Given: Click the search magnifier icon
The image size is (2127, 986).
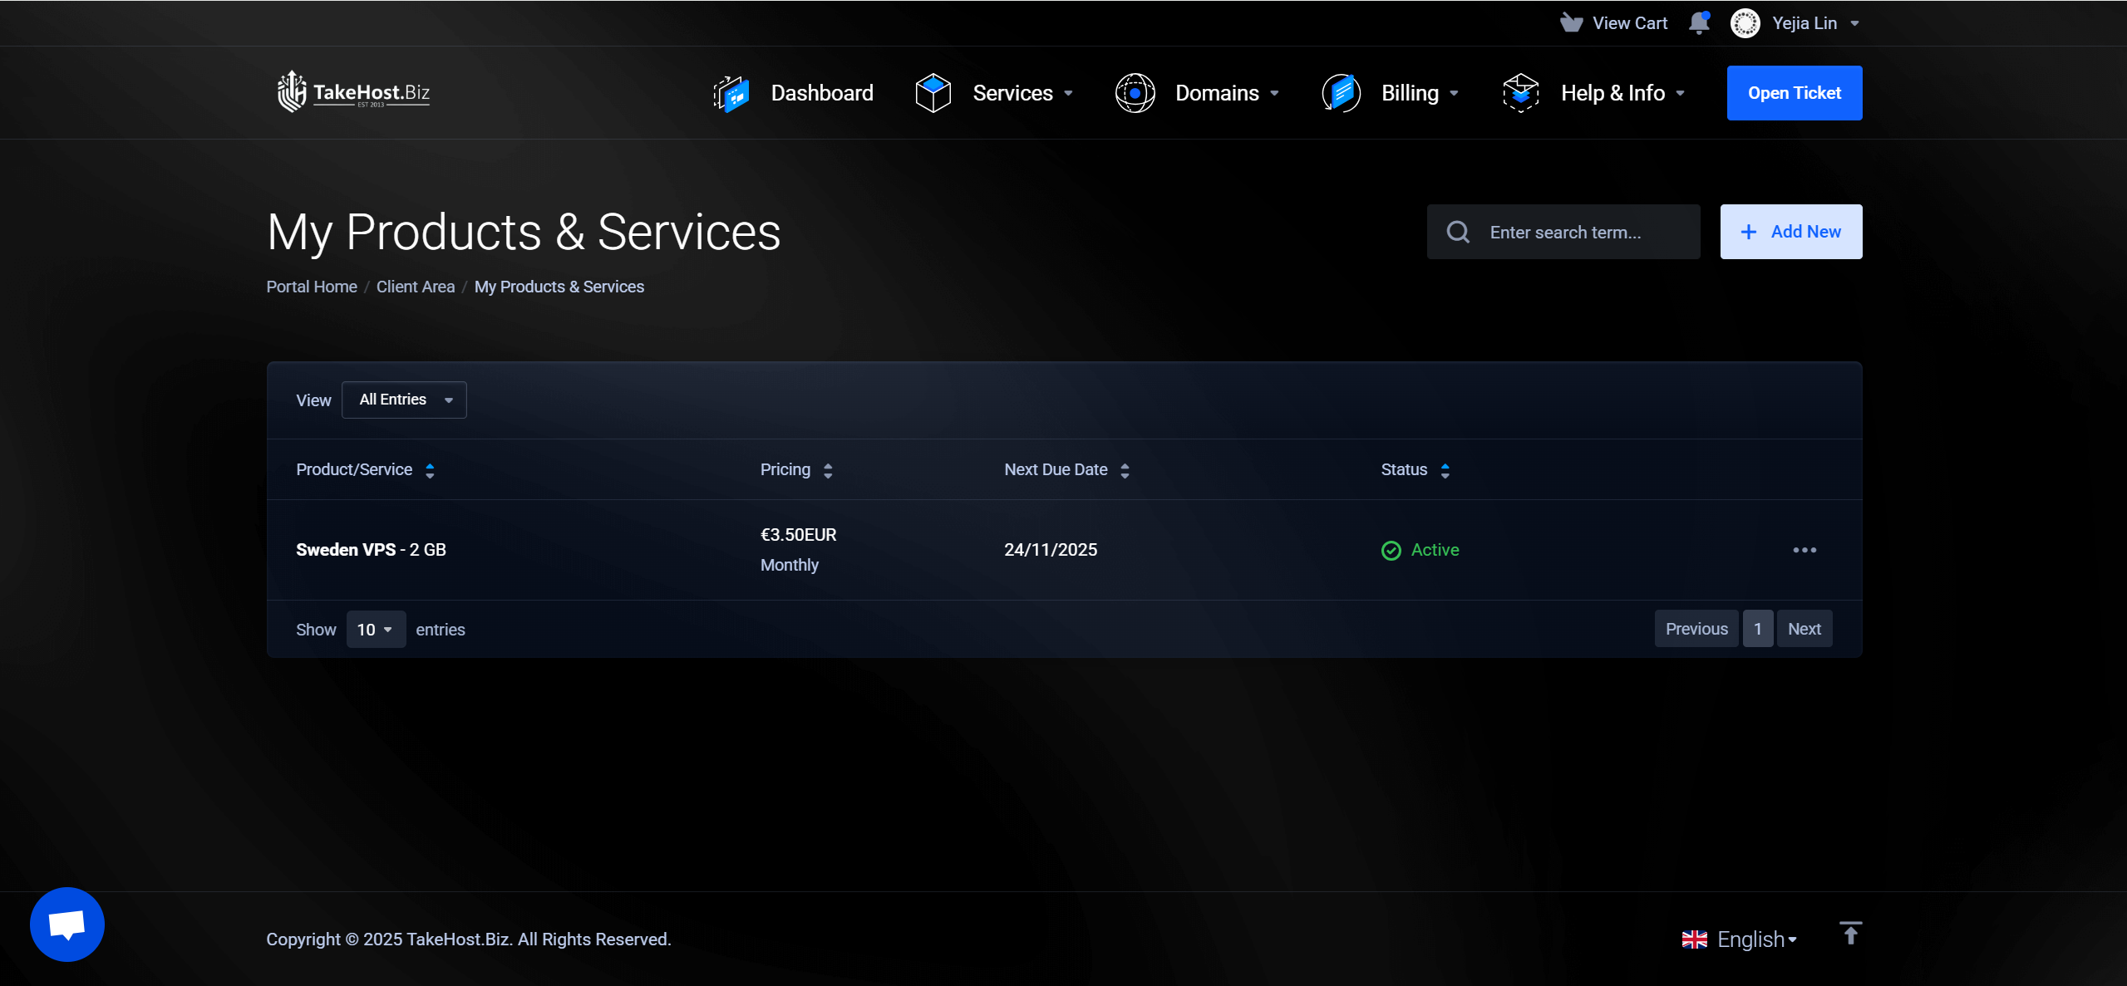Looking at the screenshot, I should click(x=1458, y=232).
